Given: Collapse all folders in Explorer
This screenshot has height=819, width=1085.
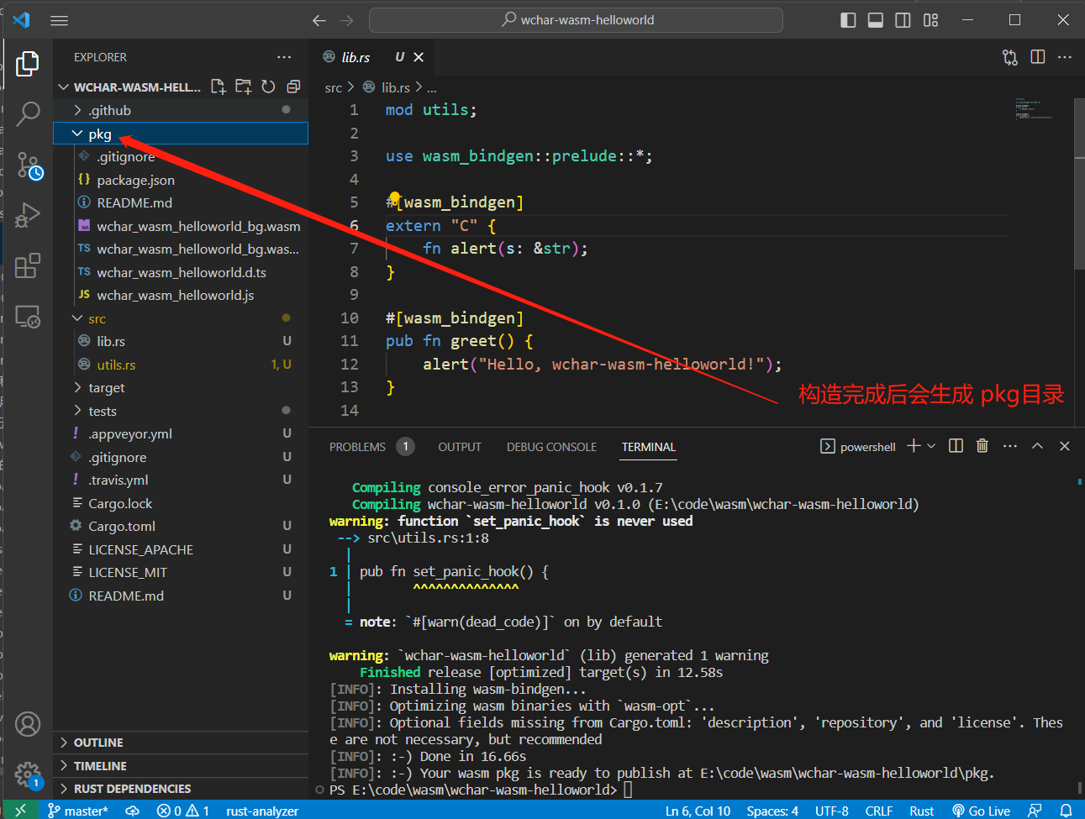Looking at the screenshot, I should (293, 87).
